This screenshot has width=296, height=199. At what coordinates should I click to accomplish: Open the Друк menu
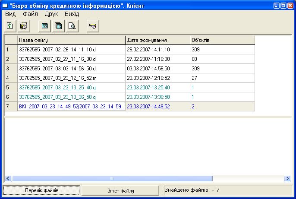pyautogui.click(x=51, y=14)
